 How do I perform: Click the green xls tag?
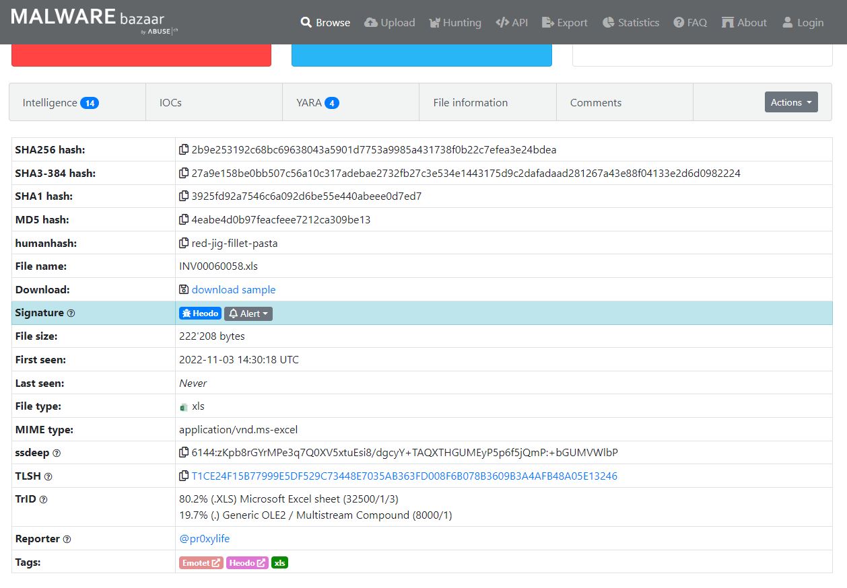pyautogui.click(x=279, y=562)
